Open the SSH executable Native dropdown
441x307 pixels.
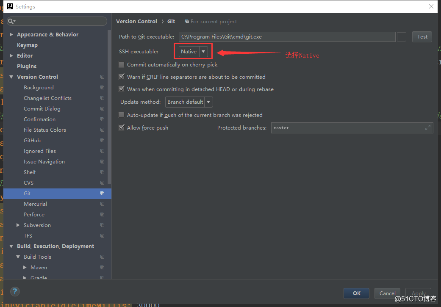[193, 51]
